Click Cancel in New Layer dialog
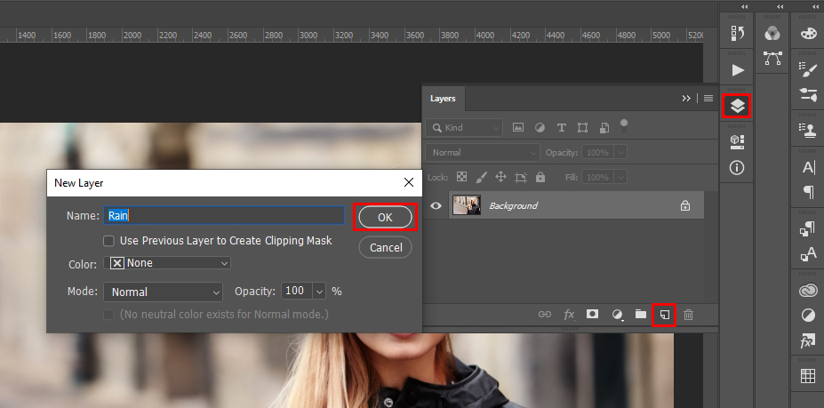The width and height of the screenshot is (824, 408). [385, 247]
